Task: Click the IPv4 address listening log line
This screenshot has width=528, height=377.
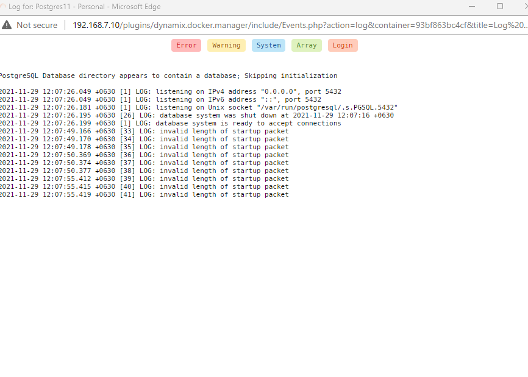Action: click(x=170, y=91)
